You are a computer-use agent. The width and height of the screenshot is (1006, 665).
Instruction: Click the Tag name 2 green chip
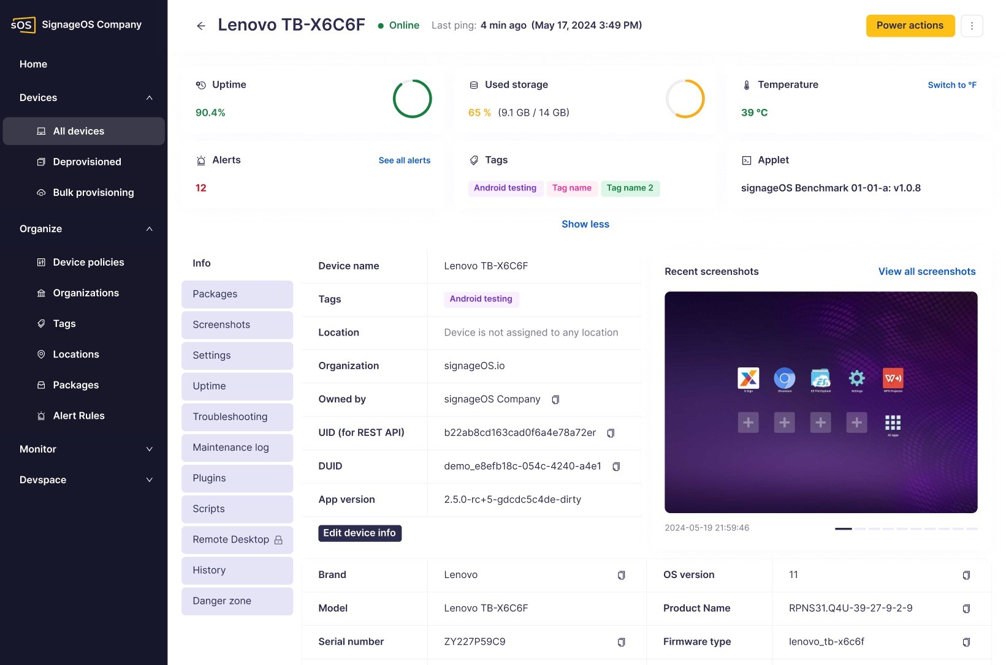coord(630,188)
